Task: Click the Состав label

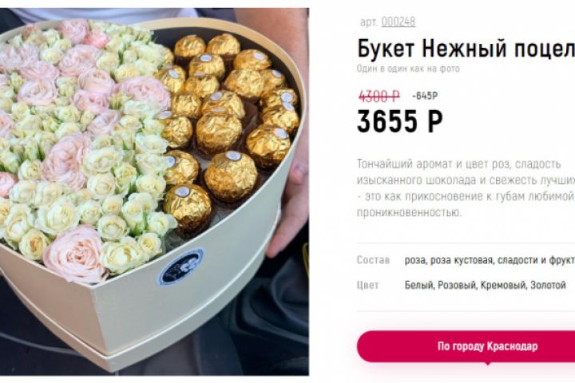Action: [x=373, y=260]
